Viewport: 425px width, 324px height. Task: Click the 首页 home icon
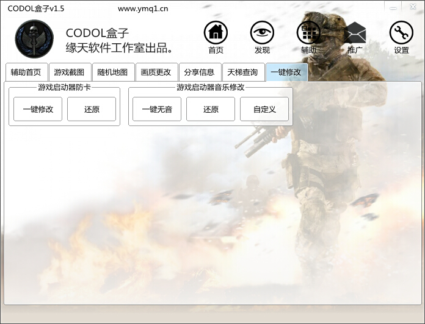[x=216, y=33]
